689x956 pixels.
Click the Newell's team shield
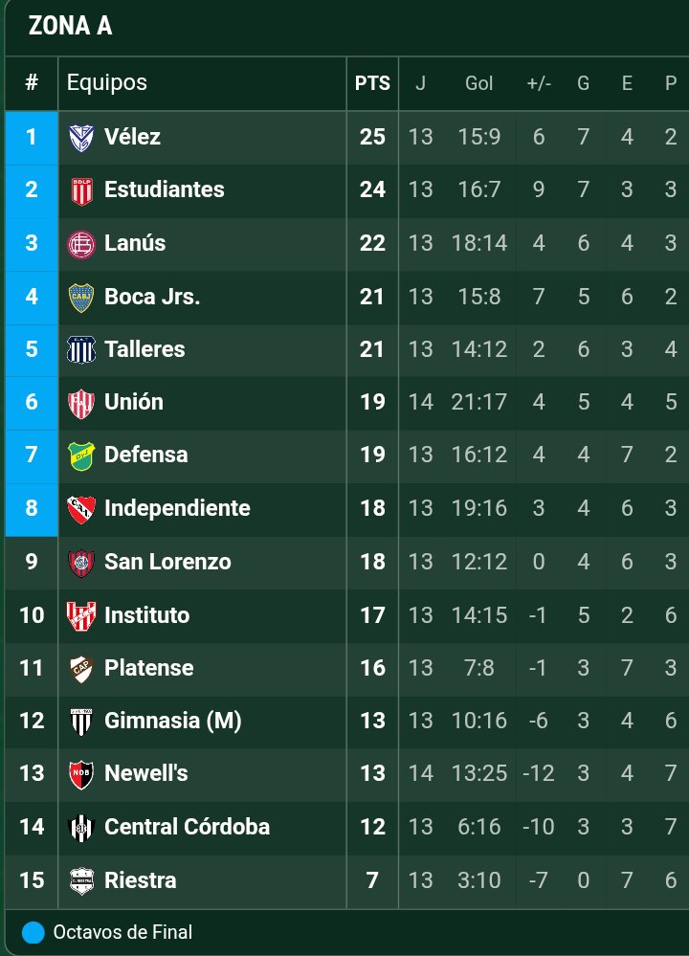[81, 774]
